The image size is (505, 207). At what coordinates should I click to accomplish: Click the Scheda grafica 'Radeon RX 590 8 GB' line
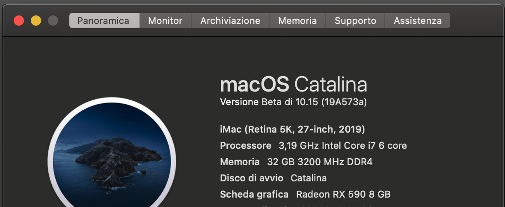coord(305,194)
